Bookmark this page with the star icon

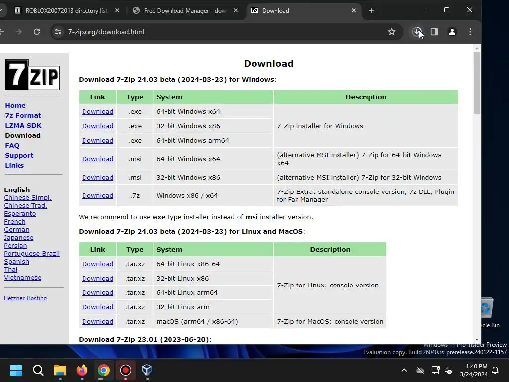click(x=392, y=32)
